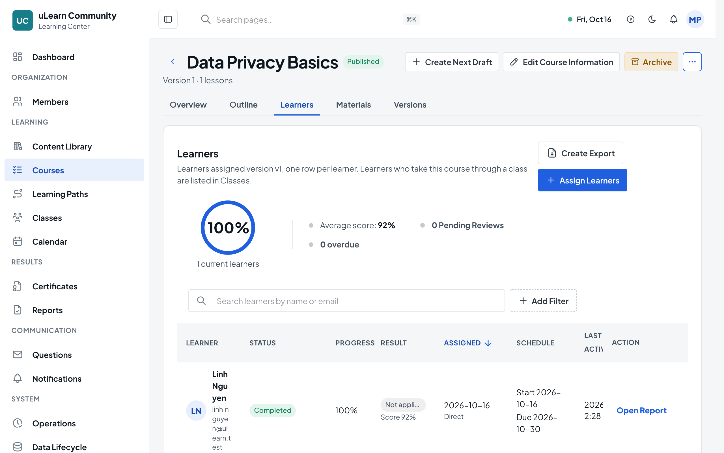Select the Learners tab

point(297,104)
